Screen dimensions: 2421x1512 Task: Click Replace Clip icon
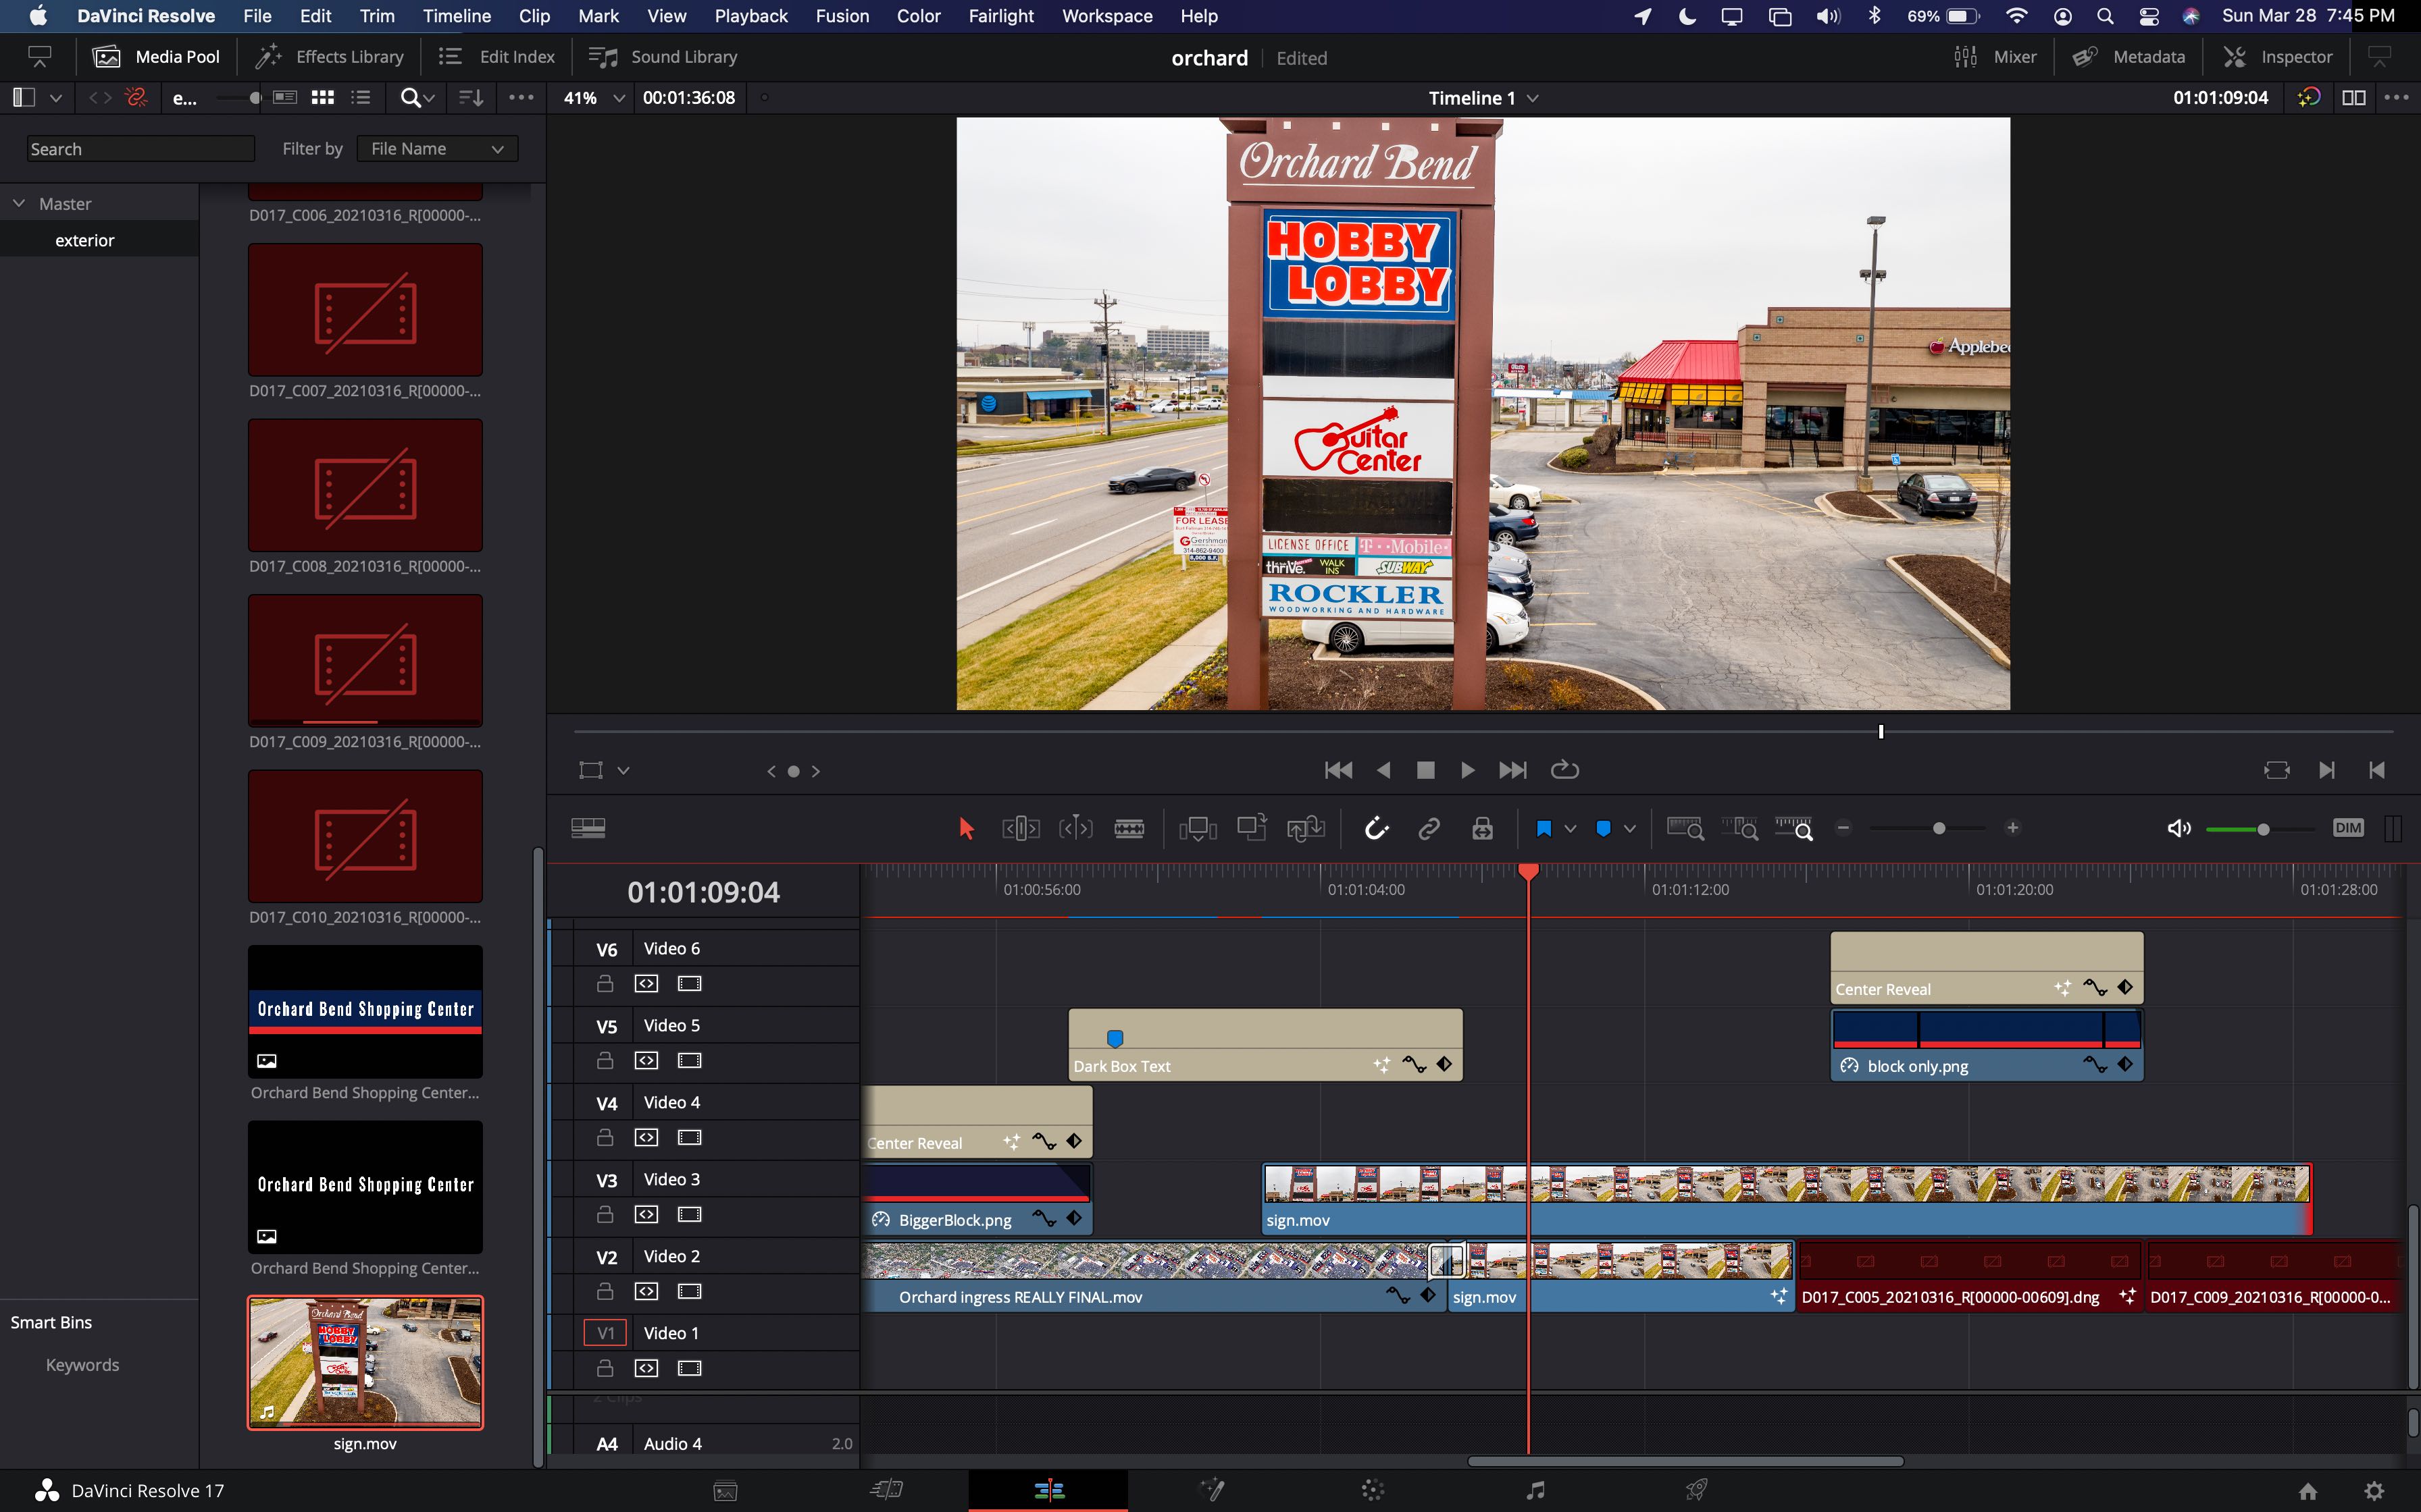point(1306,828)
